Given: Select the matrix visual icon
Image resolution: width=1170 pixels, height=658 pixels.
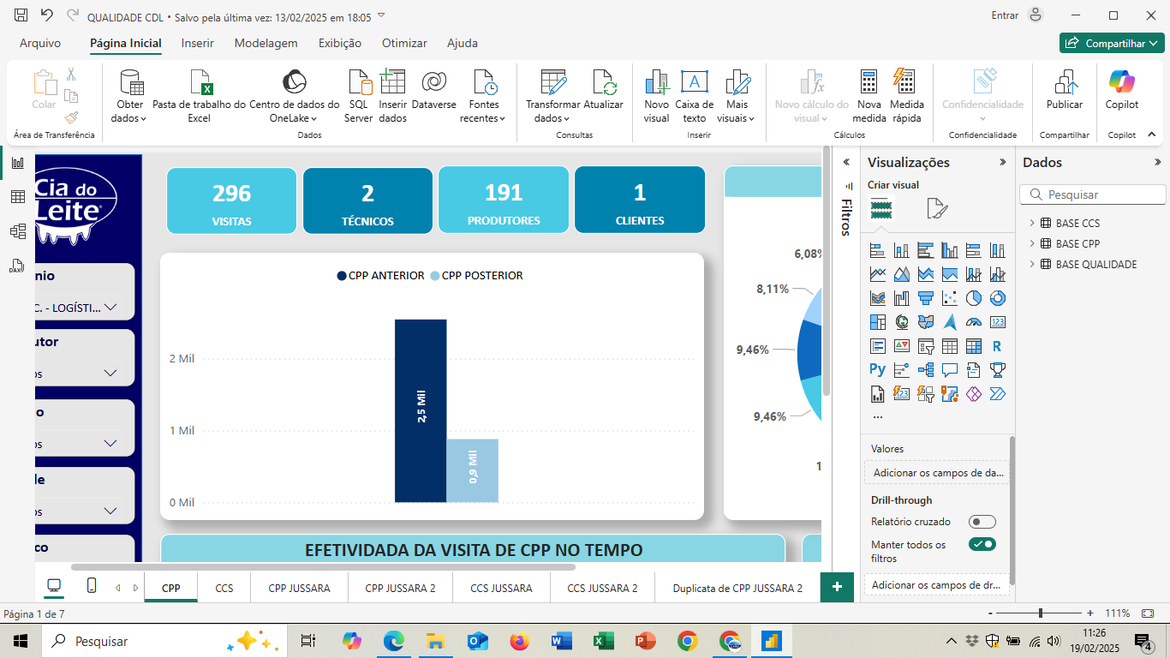Looking at the screenshot, I should click(x=973, y=346).
